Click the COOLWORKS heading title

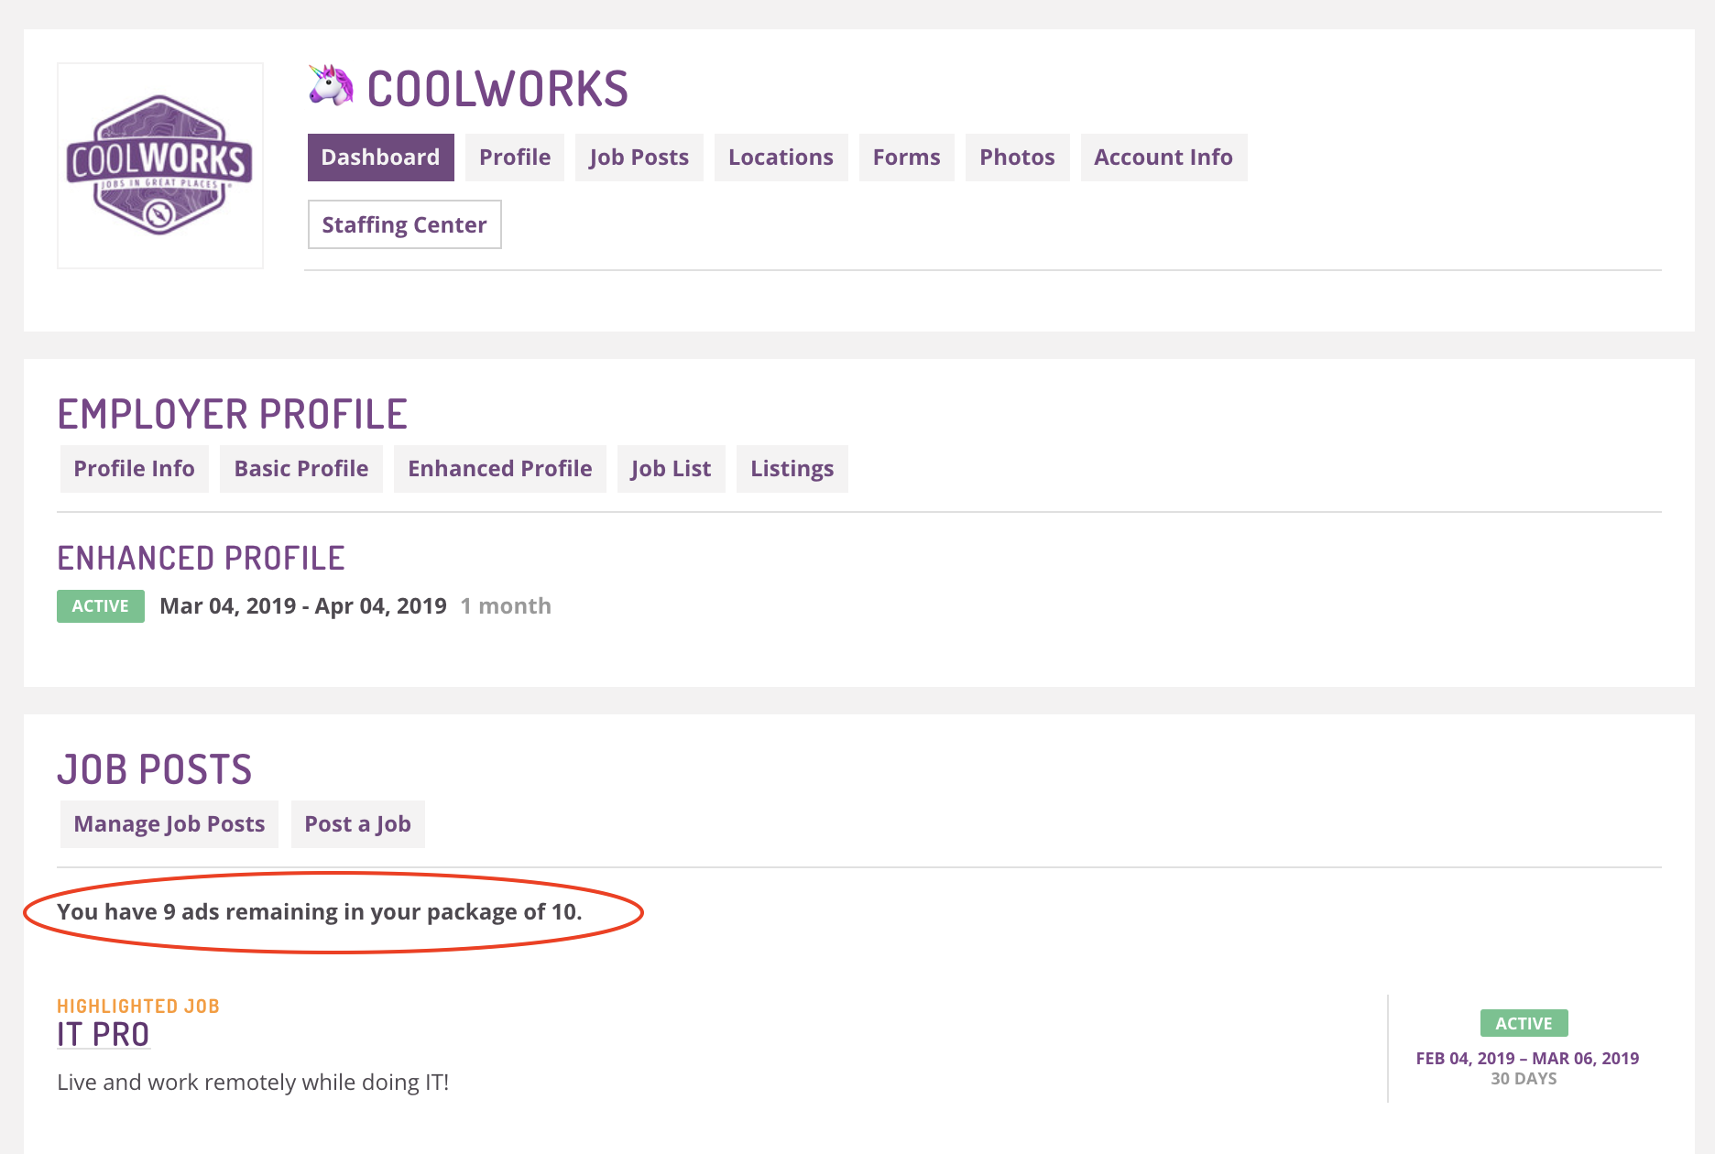pos(497,89)
